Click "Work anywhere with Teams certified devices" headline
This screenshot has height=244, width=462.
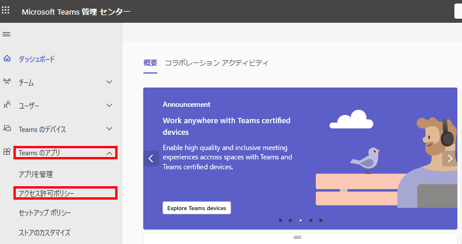pos(226,126)
